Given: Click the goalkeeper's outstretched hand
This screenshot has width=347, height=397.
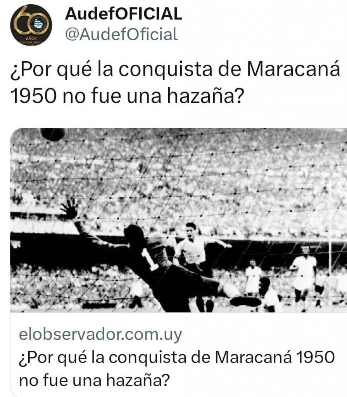Looking at the screenshot, I should pyautogui.click(x=69, y=209).
